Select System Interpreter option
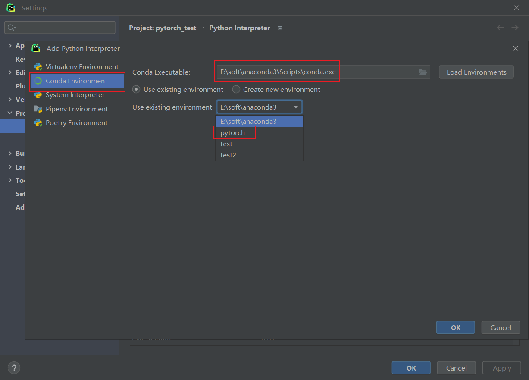The width and height of the screenshot is (529, 380). 78,95
